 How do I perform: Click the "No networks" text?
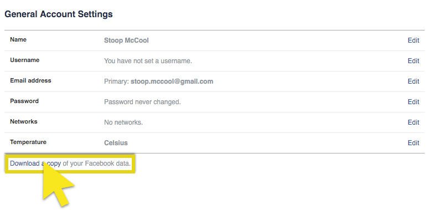(123, 122)
